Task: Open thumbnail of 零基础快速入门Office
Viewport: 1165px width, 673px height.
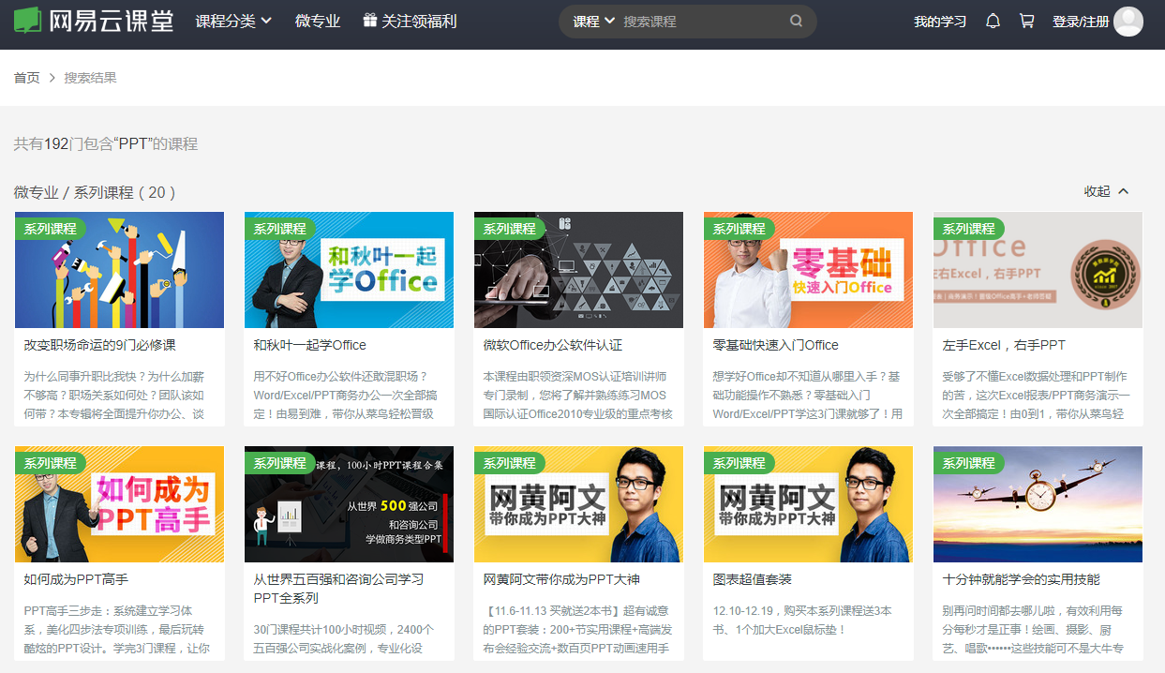Action: click(808, 270)
